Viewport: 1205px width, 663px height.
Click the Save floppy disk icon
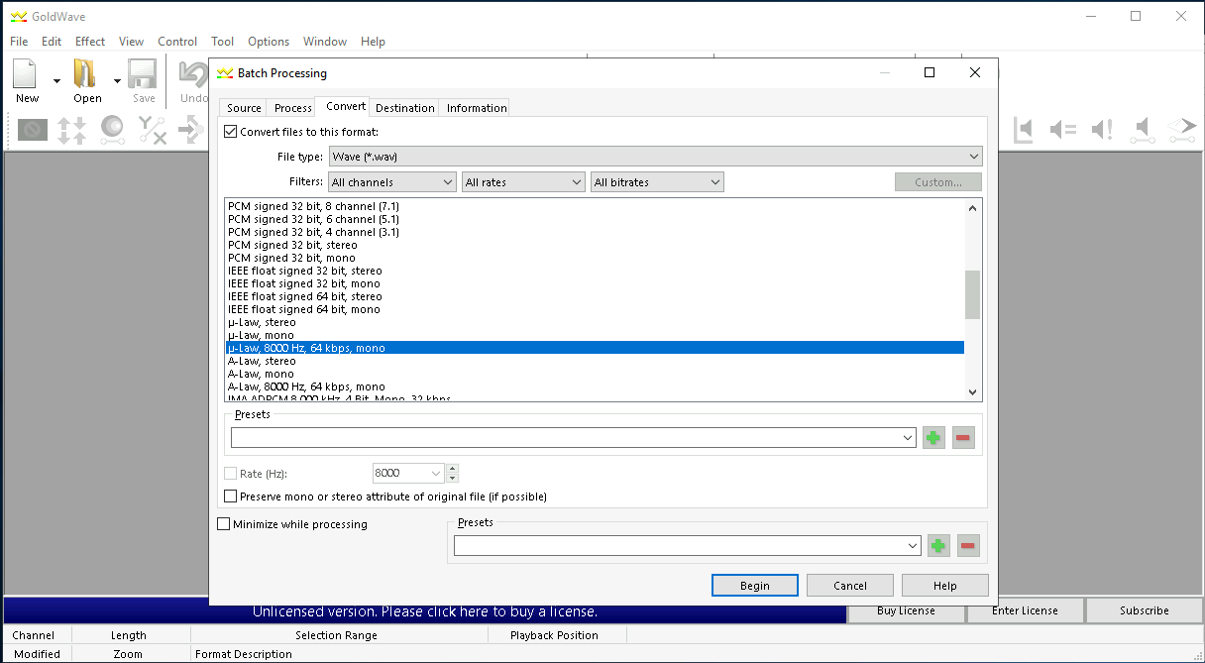[144, 75]
